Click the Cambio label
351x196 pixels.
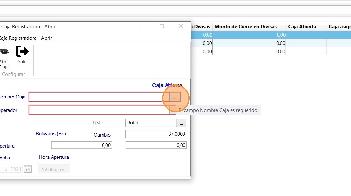pos(102,135)
